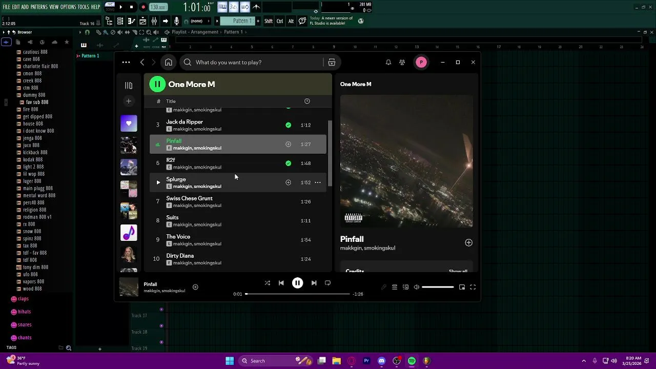Screen dimensions: 656x369
Task: Skip to next track in Spotify
Action: [x=314, y=283]
